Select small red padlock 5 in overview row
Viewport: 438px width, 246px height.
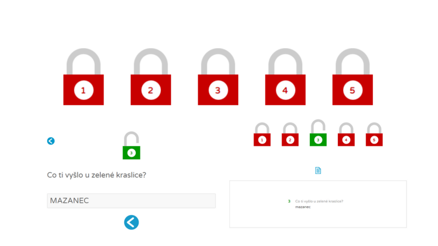[x=374, y=134]
